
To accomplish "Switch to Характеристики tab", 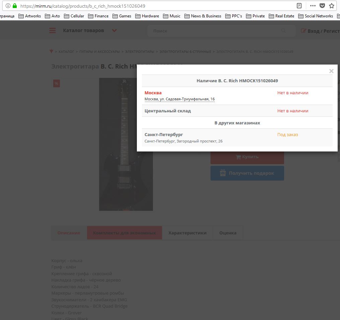I will (187, 233).
